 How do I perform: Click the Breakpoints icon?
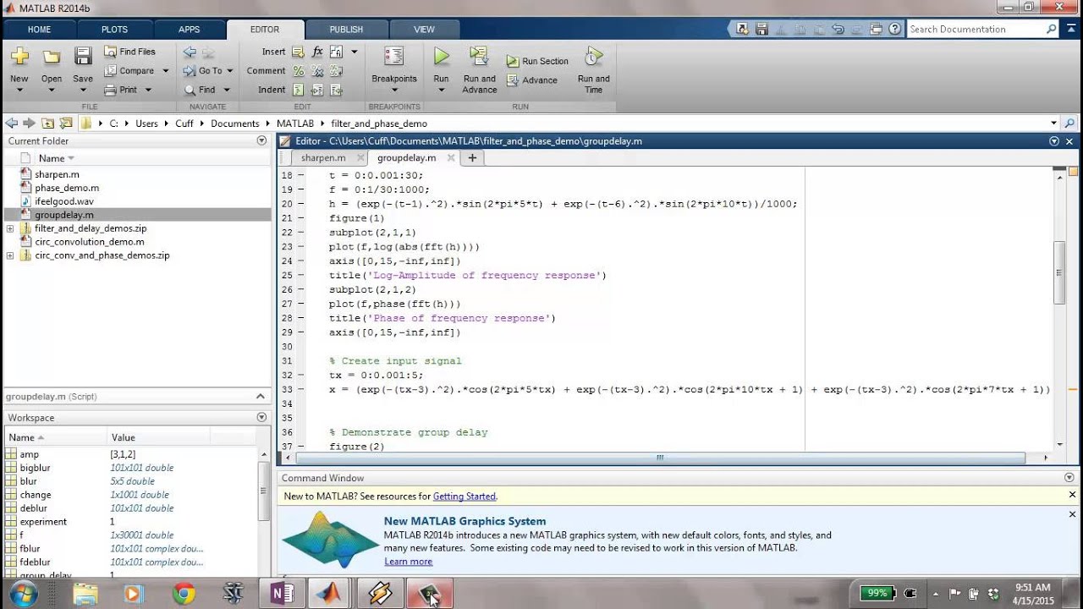tap(394, 57)
